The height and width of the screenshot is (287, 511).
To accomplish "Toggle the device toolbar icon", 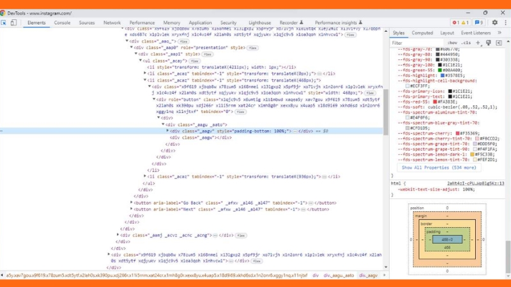I will (13, 22).
